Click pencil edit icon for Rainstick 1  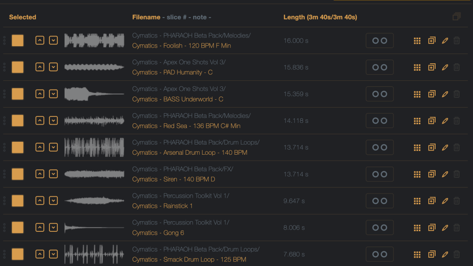[x=445, y=201]
